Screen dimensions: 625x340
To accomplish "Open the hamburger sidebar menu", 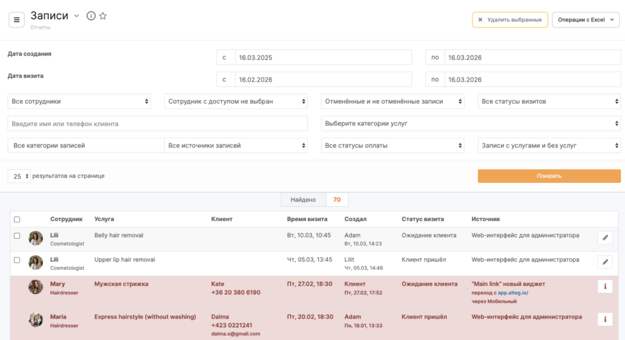I will click(x=16, y=19).
